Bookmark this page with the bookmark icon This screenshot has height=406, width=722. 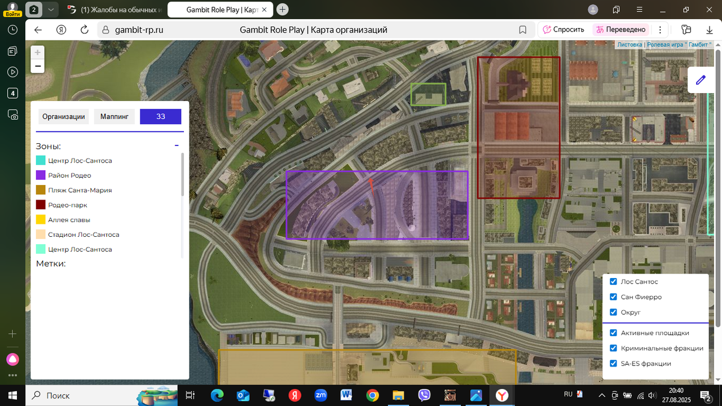coord(523,30)
